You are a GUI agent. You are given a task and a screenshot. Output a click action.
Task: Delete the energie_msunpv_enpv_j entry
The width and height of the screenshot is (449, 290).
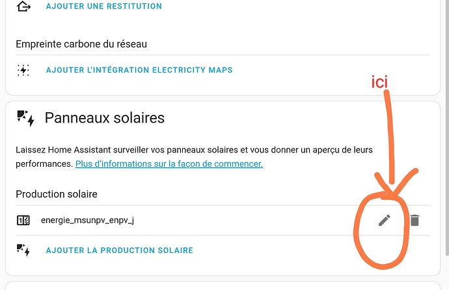415,221
